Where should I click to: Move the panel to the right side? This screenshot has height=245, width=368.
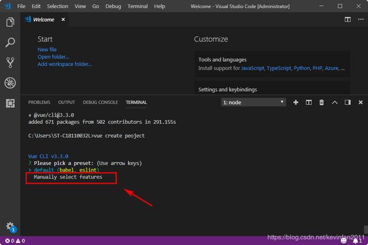point(347,102)
